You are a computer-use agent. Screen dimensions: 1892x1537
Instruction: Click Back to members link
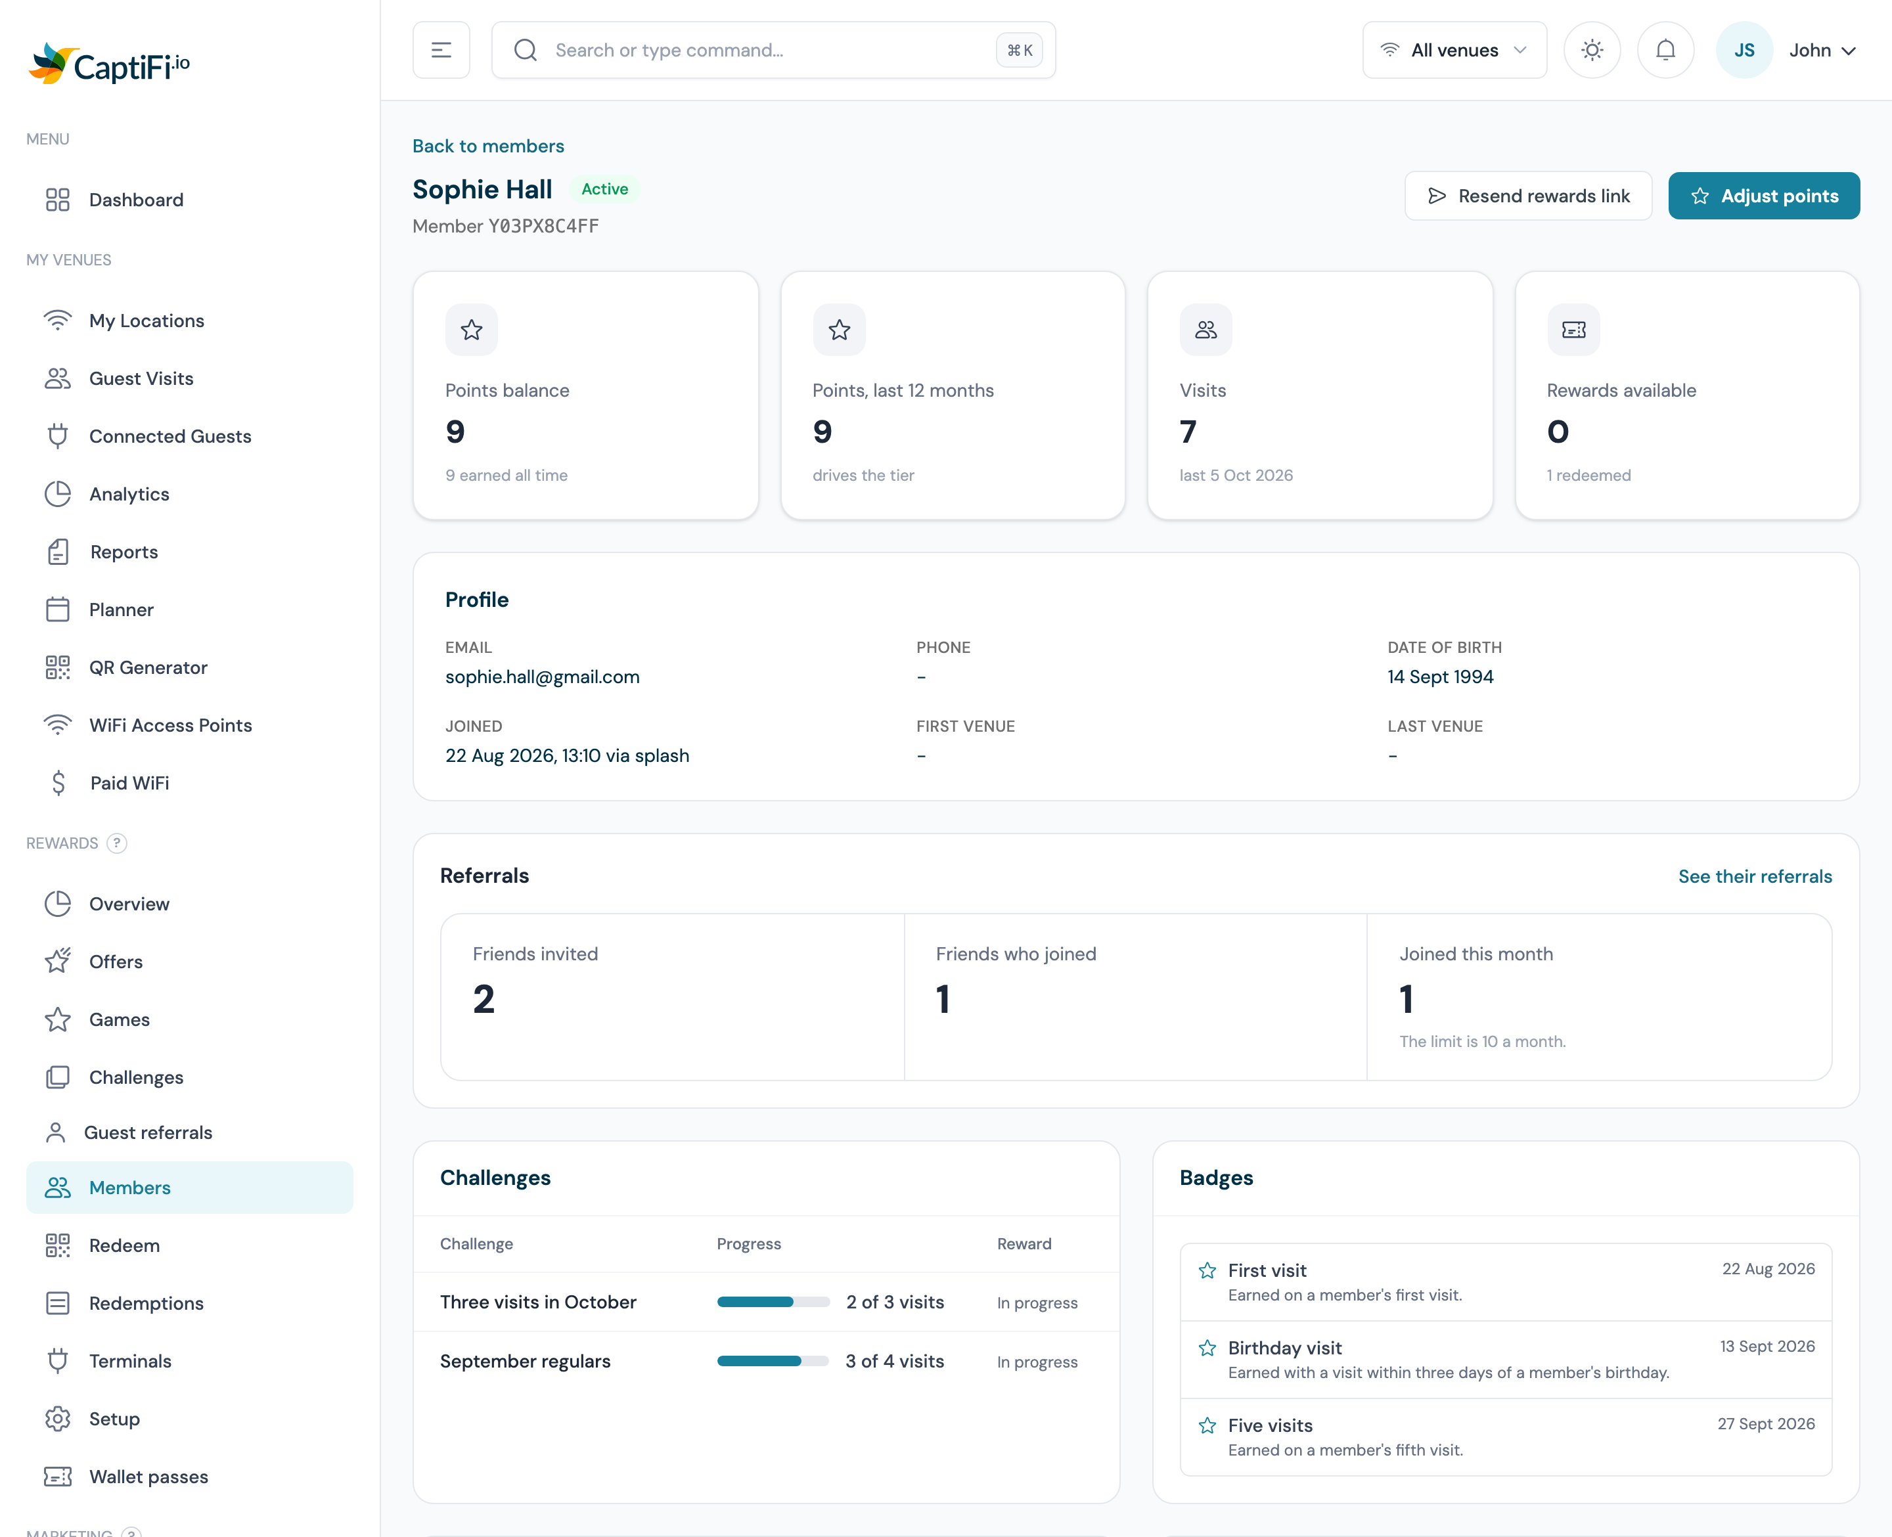[x=488, y=146]
